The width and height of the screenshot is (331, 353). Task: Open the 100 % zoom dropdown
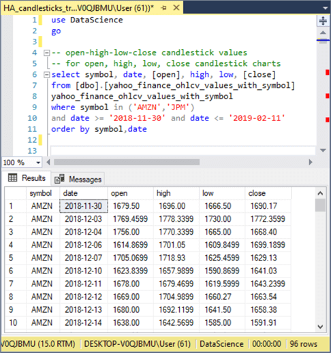(x=38, y=163)
